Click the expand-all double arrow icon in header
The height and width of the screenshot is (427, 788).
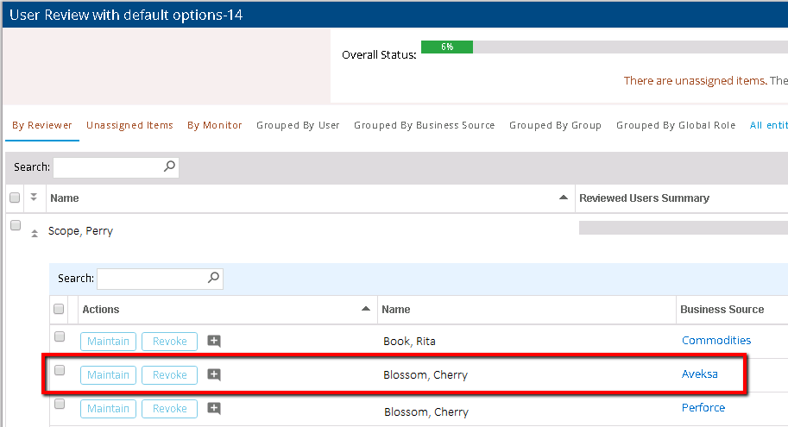click(34, 198)
